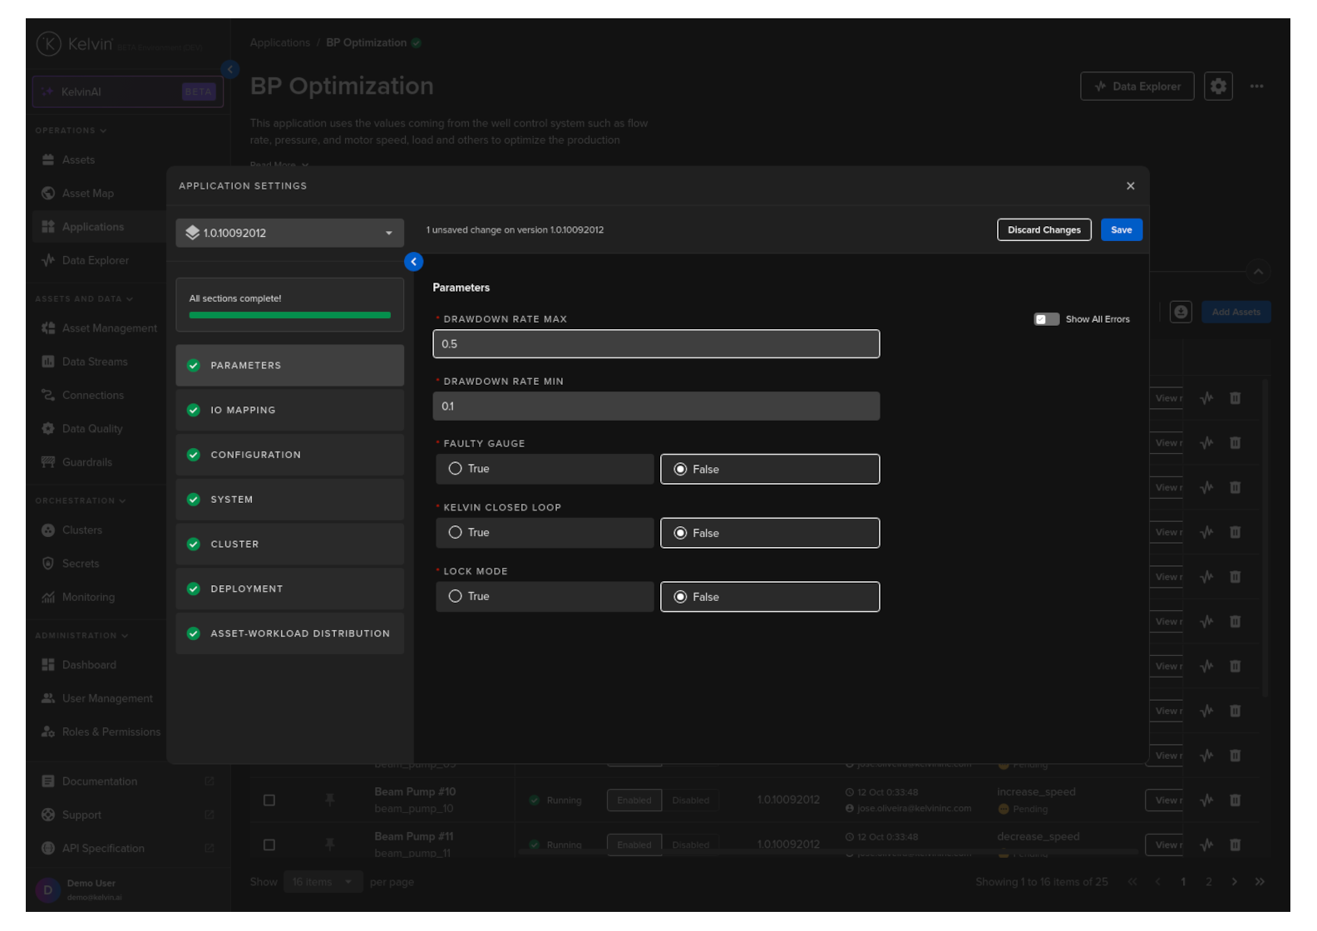
Task: Check the Beam Pump #10 row checkbox
Action: (269, 800)
